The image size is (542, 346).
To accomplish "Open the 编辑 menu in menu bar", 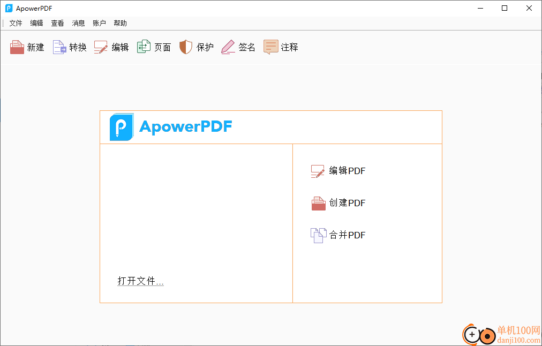I will [36, 23].
